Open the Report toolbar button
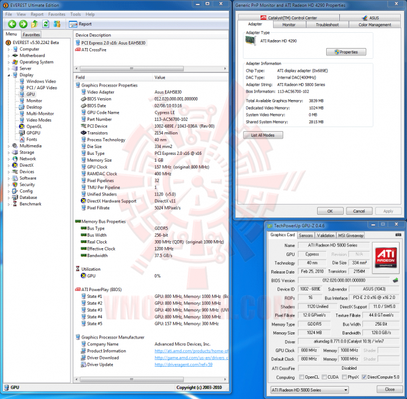Screen dimensions: 407x399 tap(80, 24)
